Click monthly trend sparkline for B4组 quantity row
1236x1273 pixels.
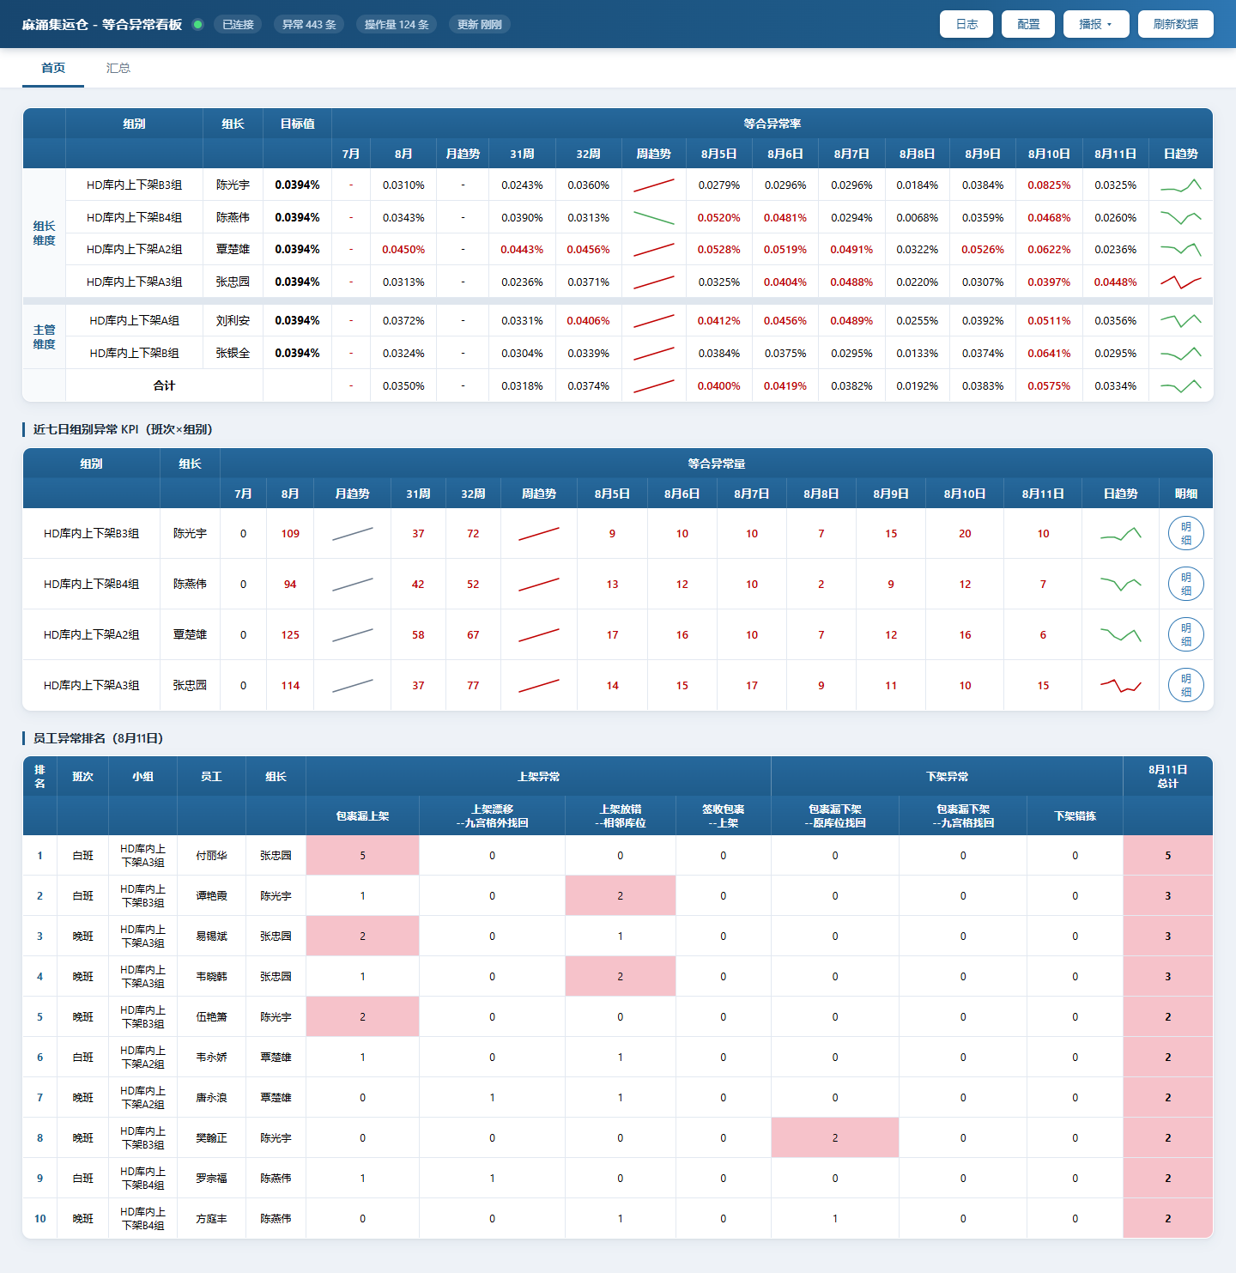[x=353, y=584]
